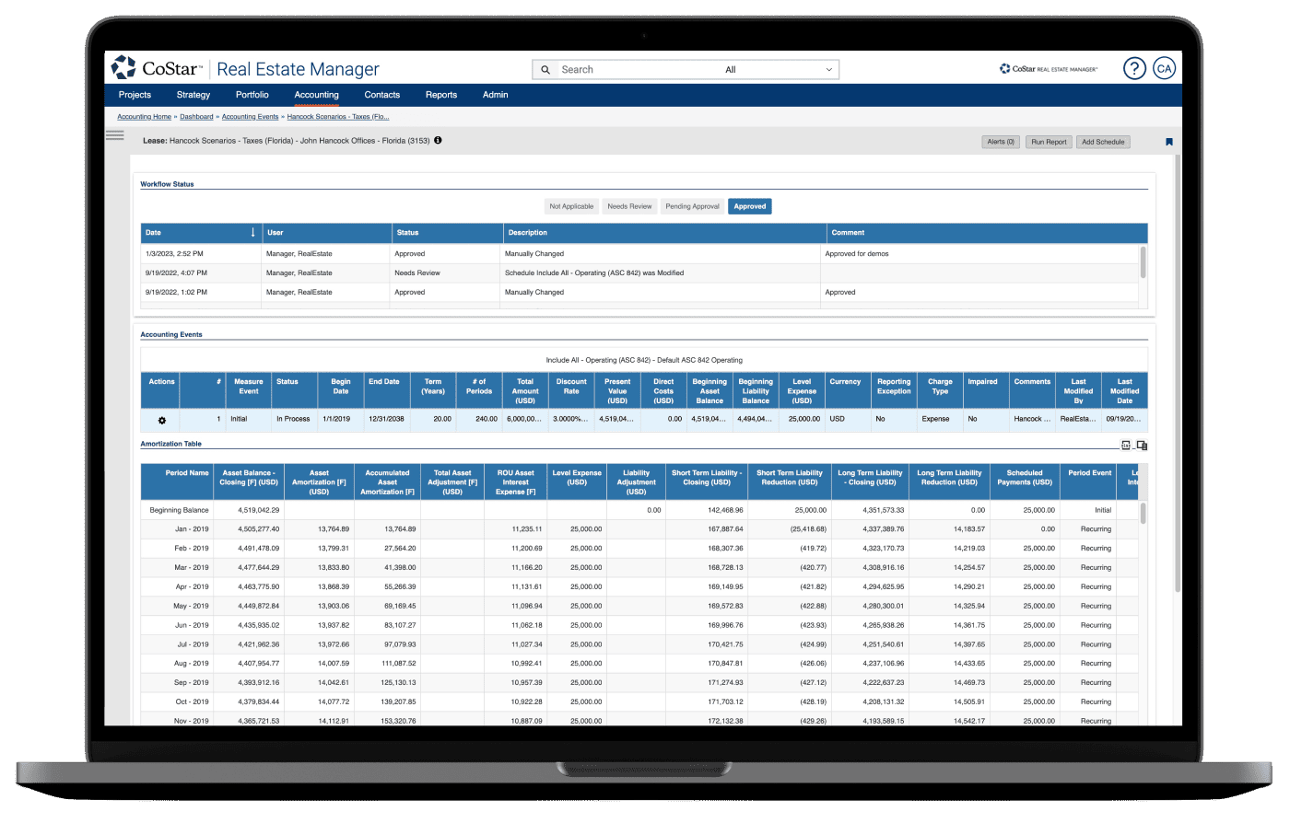The width and height of the screenshot is (1290, 823).
Task: Open the gear actions icon in Initial row
Action: pyautogui.click(x=162, y=420)
